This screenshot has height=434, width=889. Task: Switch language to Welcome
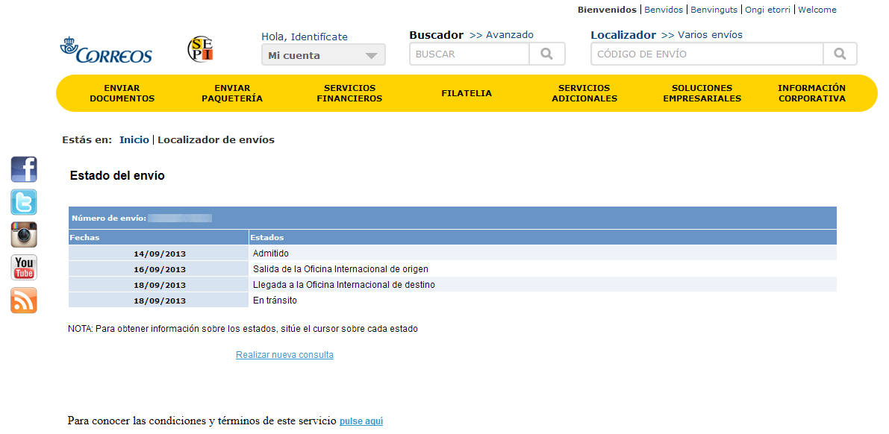click(817, 9)
